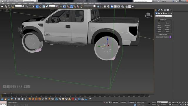Click the Teapot primitive button
Image resolution: width=188 pixels, height=106 pixels.
click(x=159, y=32)
